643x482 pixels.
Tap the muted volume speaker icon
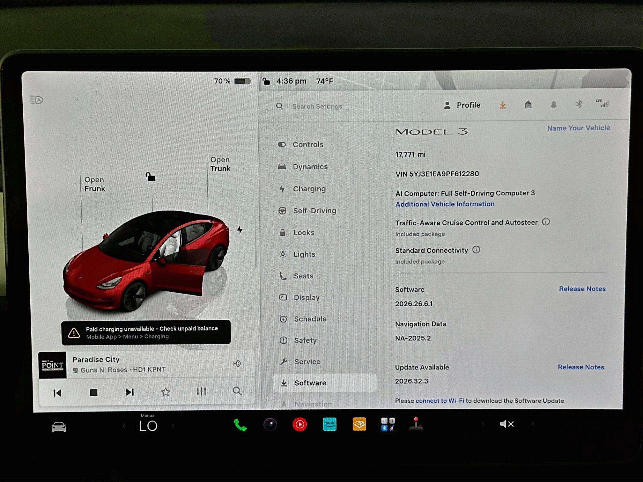[x=507, y=424]
